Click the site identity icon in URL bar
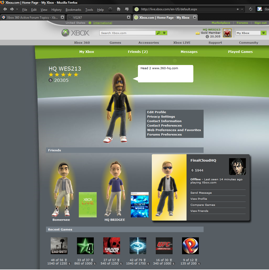 pos(137,9)
